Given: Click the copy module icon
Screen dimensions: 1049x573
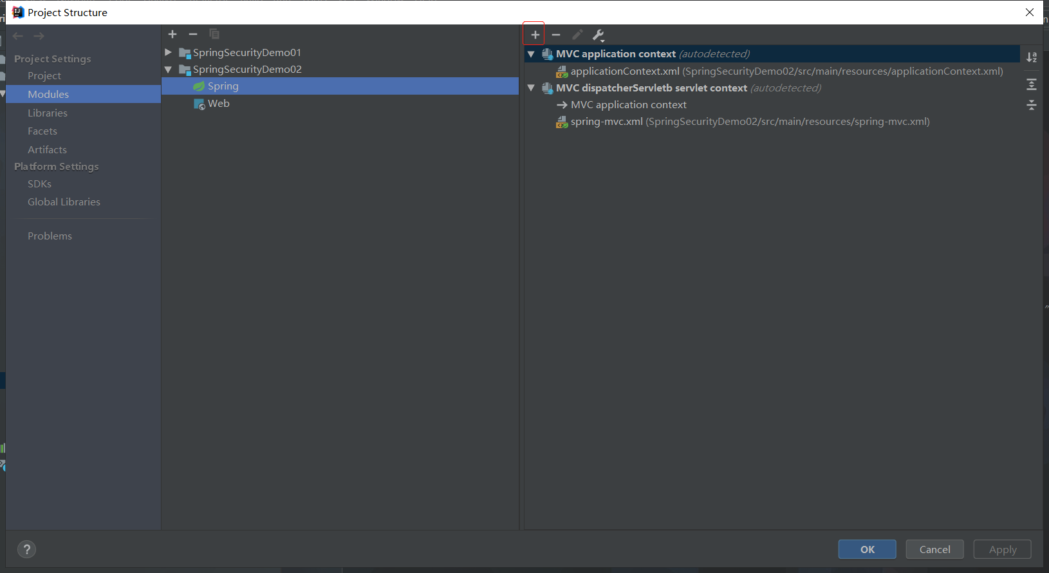Looking at the screenshot, I should coord(214,34).
